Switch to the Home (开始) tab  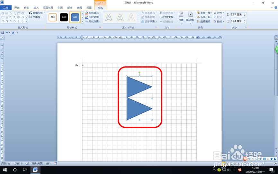point(17,8)
